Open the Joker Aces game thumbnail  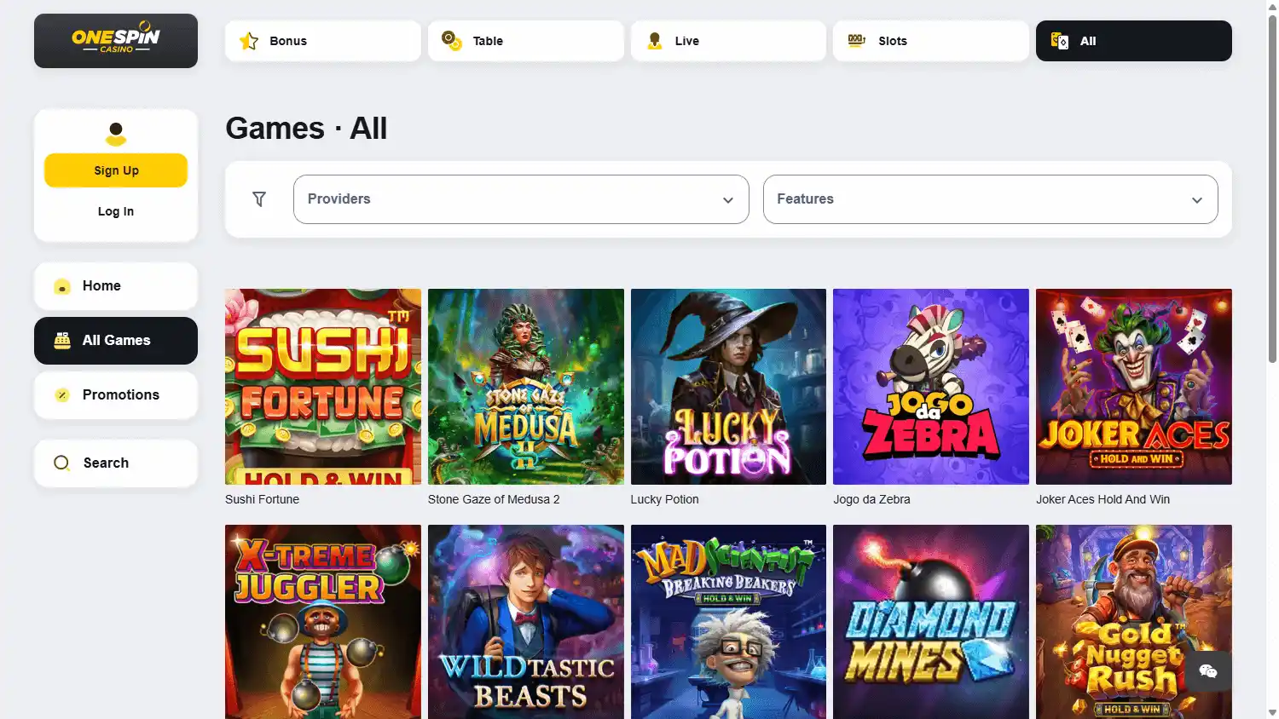1134,387
